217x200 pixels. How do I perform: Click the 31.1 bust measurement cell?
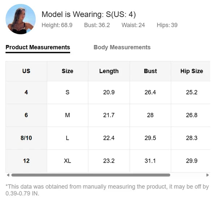click(x=150, y=161)
